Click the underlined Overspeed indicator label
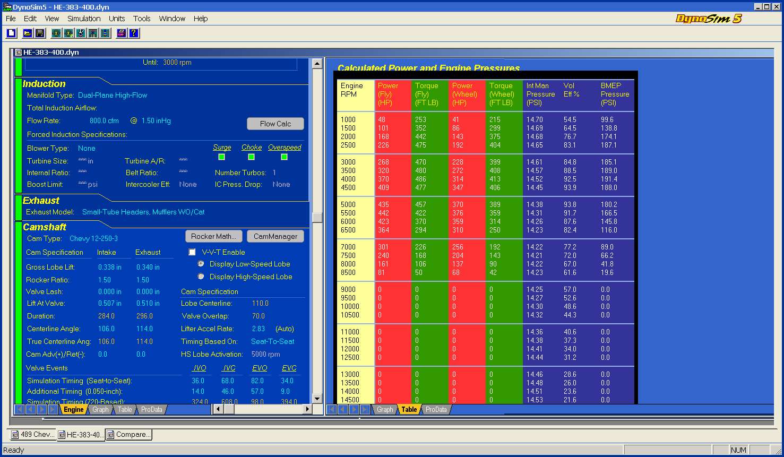 pos(285,147)
